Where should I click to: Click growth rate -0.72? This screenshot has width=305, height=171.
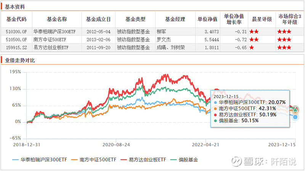[x=241, y=40]
